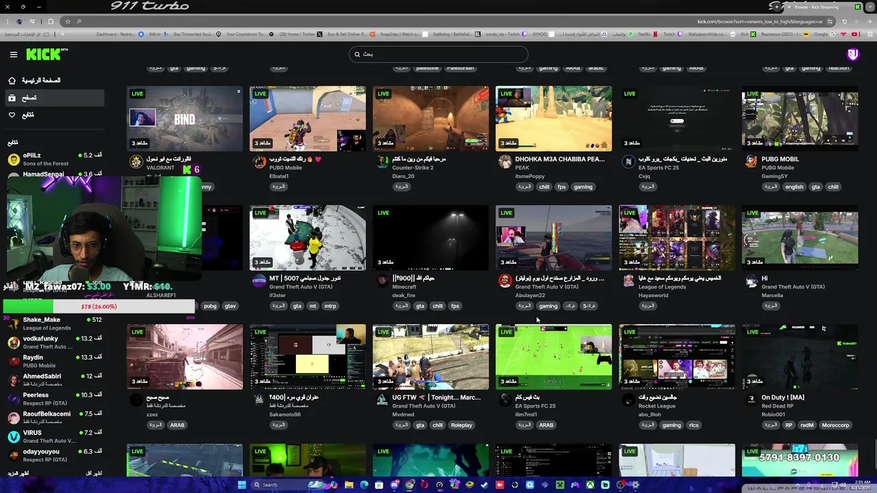Open oPiiLz channel in sidebar
Image resolution: width=877 pixels, height=493 pixels.
(x=55, y=159)
